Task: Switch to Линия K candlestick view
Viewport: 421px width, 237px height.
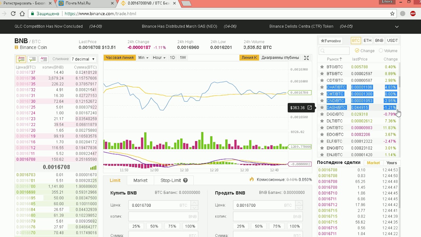Action: (x=249, y=58)
